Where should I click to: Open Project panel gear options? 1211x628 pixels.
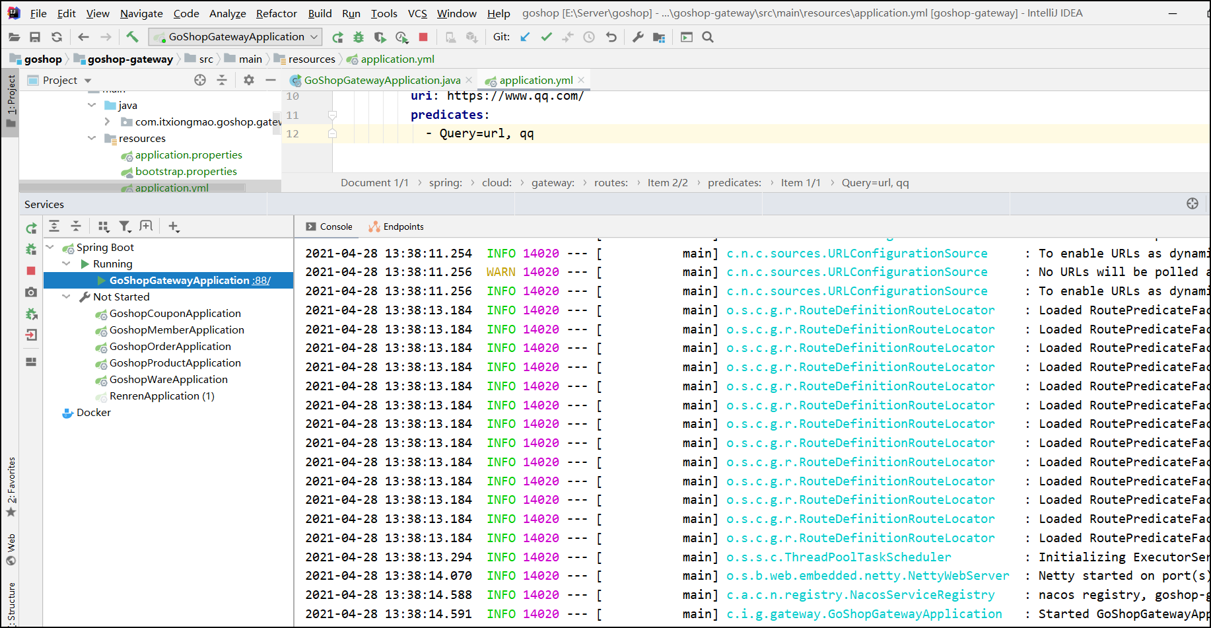coord(249,80)
